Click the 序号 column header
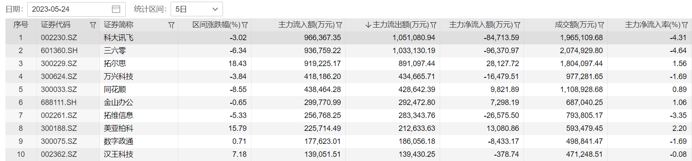Viewport: 692px width, 161px height. point(21,25)
